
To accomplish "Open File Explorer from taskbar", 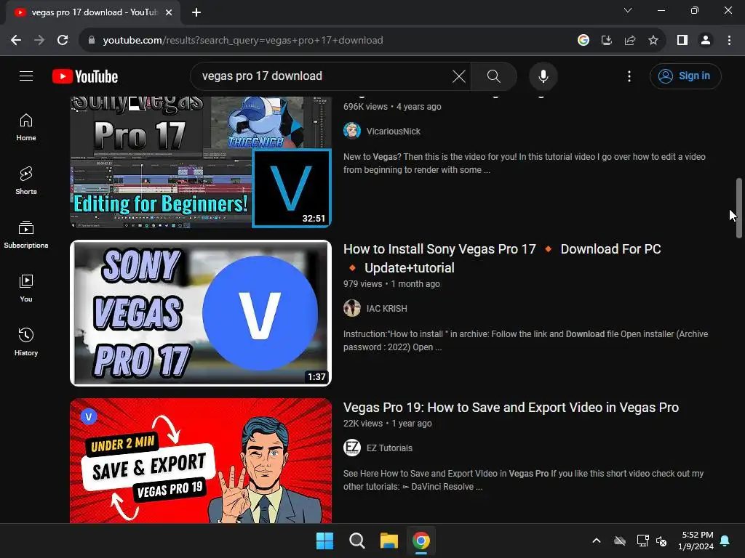I will click(389, 541).
